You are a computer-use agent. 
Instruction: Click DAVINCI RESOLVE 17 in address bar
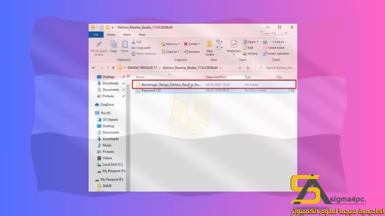point(142,68)
